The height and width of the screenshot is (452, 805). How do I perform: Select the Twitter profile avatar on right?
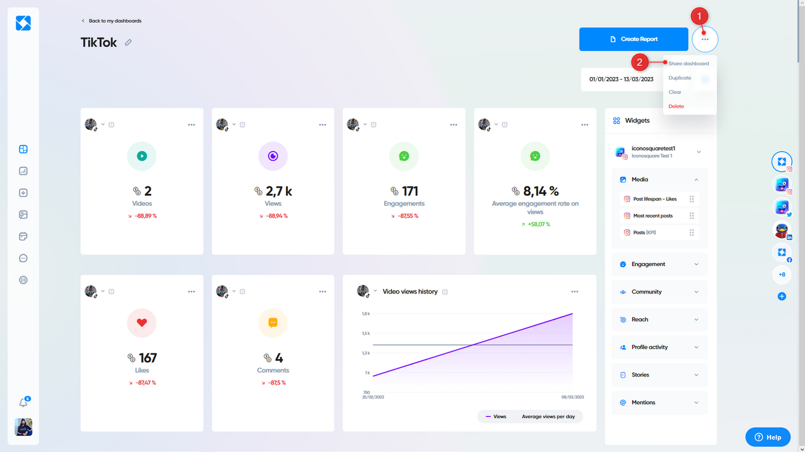781,207
